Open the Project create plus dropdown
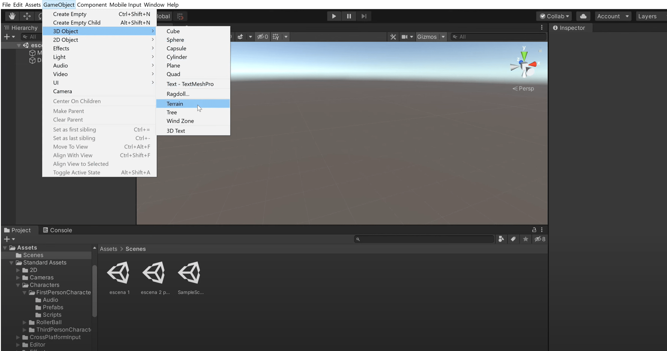 click(9, 239)
